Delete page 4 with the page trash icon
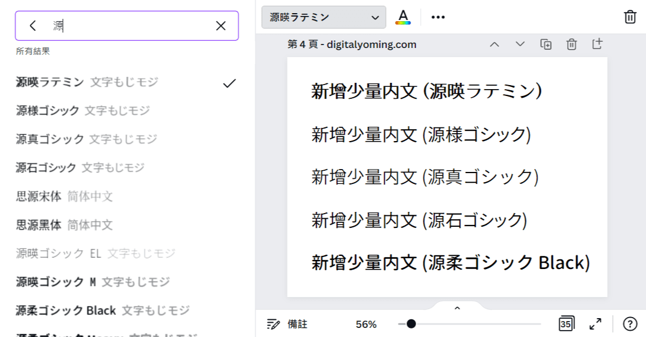This screenshot has height=337, width=646. pyautogui.click(x=571, y=43)
